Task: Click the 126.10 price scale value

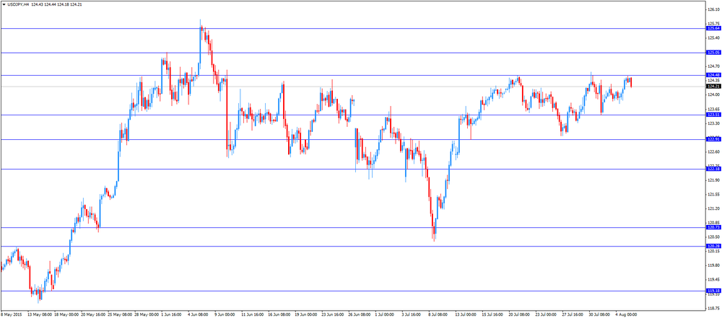Action: point(714,9)
